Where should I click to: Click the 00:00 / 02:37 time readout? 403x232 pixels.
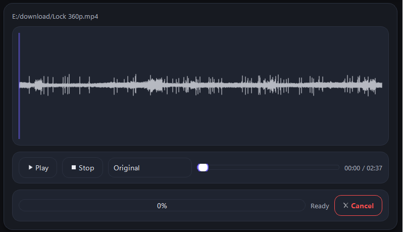tap(363, 168)
